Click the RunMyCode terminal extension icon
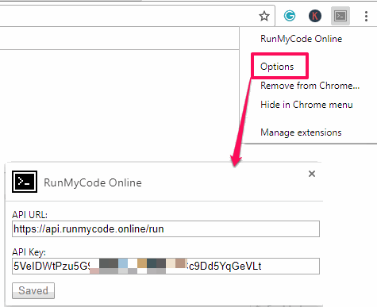377x307 pixels. point(340,16)
